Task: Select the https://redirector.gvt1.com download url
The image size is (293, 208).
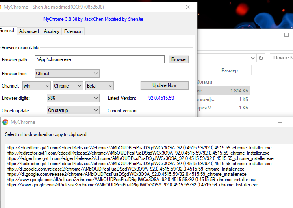Action: (139, 164)
